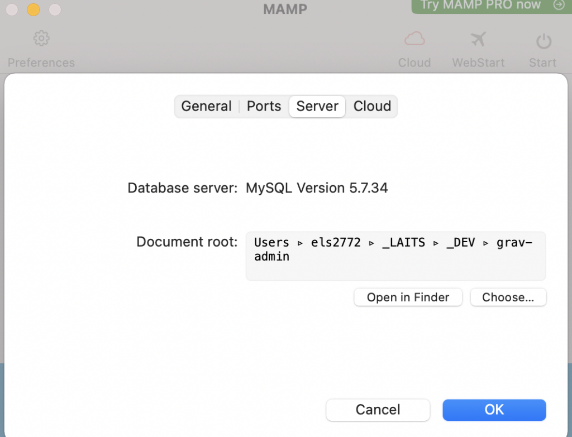Image resolution: width=572 pixels, height=437 pixels.
Task: Switch to the Ports tab
Action: pyautogui.click(x=264, y=106)
